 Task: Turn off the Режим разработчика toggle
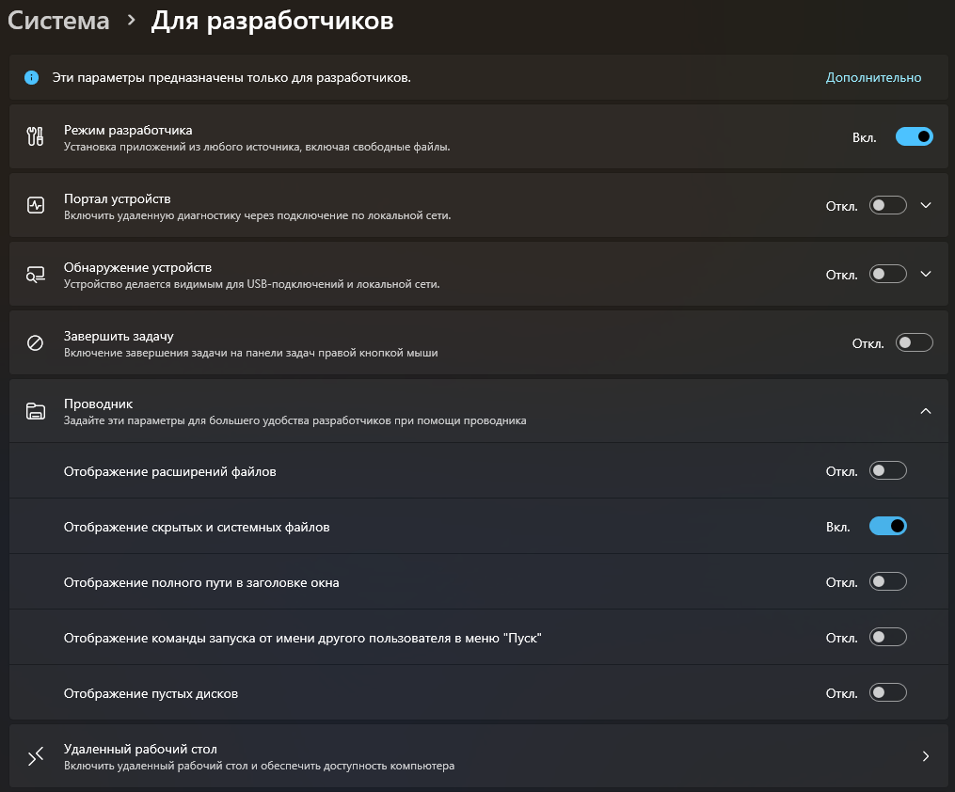click(914, 137)
